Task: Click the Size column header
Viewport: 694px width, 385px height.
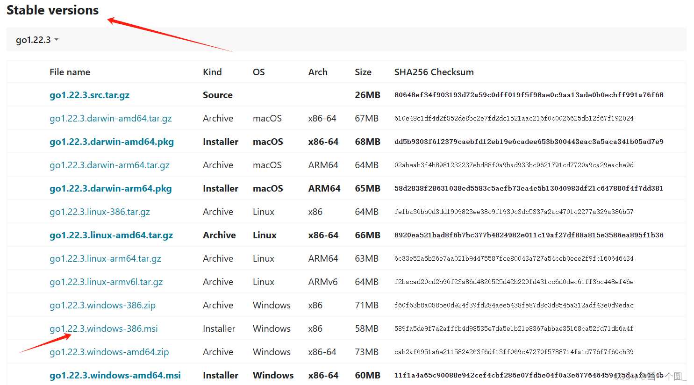Action: (363, 72)
